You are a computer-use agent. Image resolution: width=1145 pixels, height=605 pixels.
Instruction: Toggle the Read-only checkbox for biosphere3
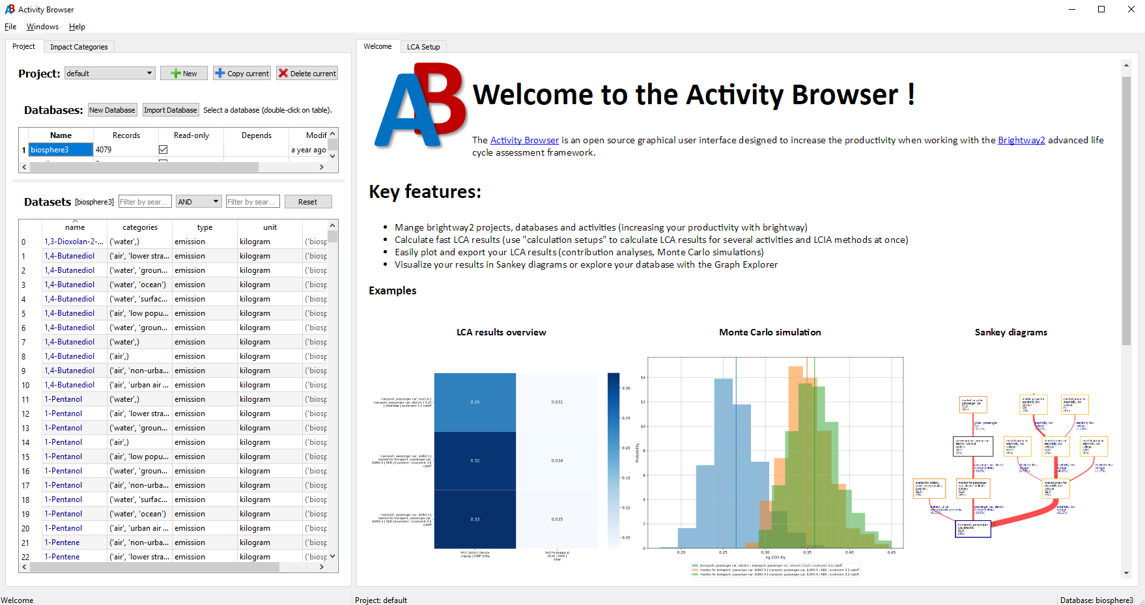coord(163,149)
